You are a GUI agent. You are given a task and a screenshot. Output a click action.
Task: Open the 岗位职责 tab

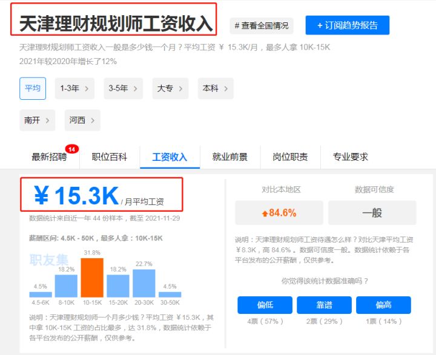point(290,157)
